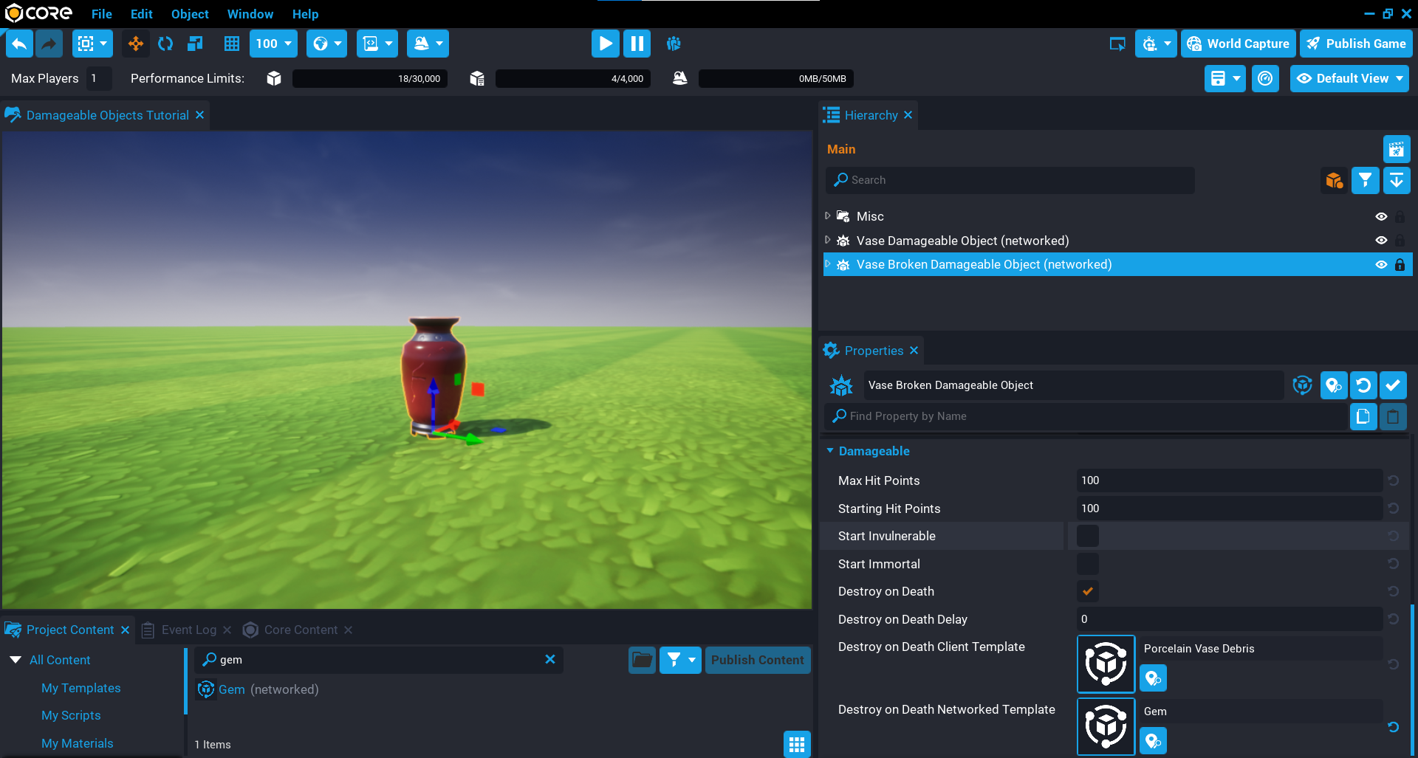Select the Rotate tool in toolbar
The height and width of the screenshot is (758, 1418).
(165, 44)
